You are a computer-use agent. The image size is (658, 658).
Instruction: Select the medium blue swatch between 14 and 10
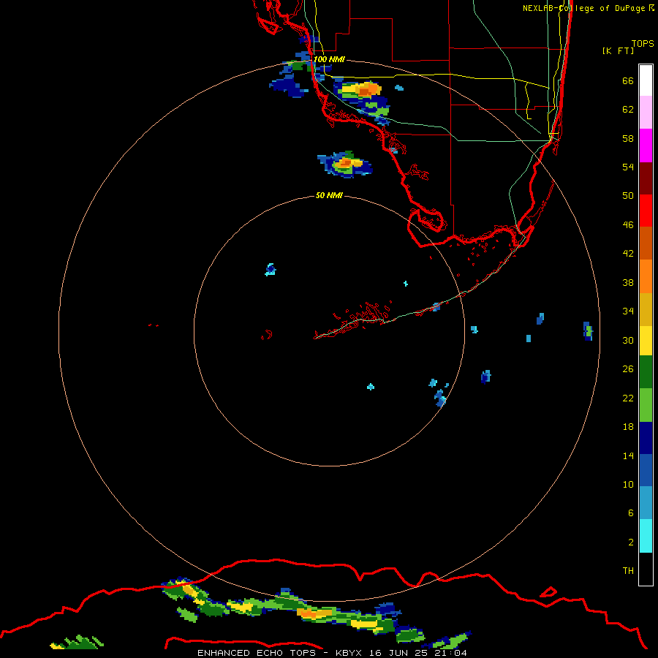point(646,470)
